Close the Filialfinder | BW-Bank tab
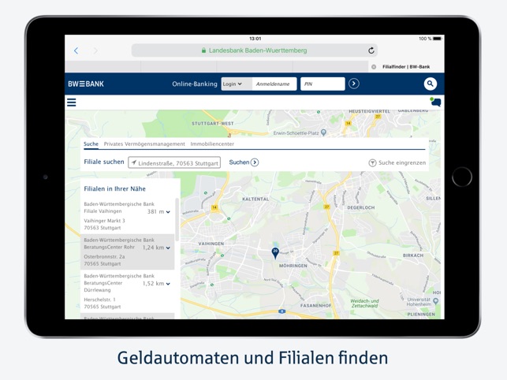 tap(374, 67)
